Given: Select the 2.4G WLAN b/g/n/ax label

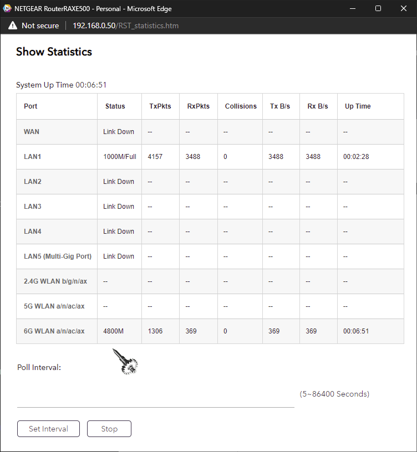Looking at the screenshot, I should 55,281.
